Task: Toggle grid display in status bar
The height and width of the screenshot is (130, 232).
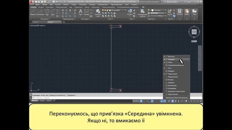Action: (141, 101)
